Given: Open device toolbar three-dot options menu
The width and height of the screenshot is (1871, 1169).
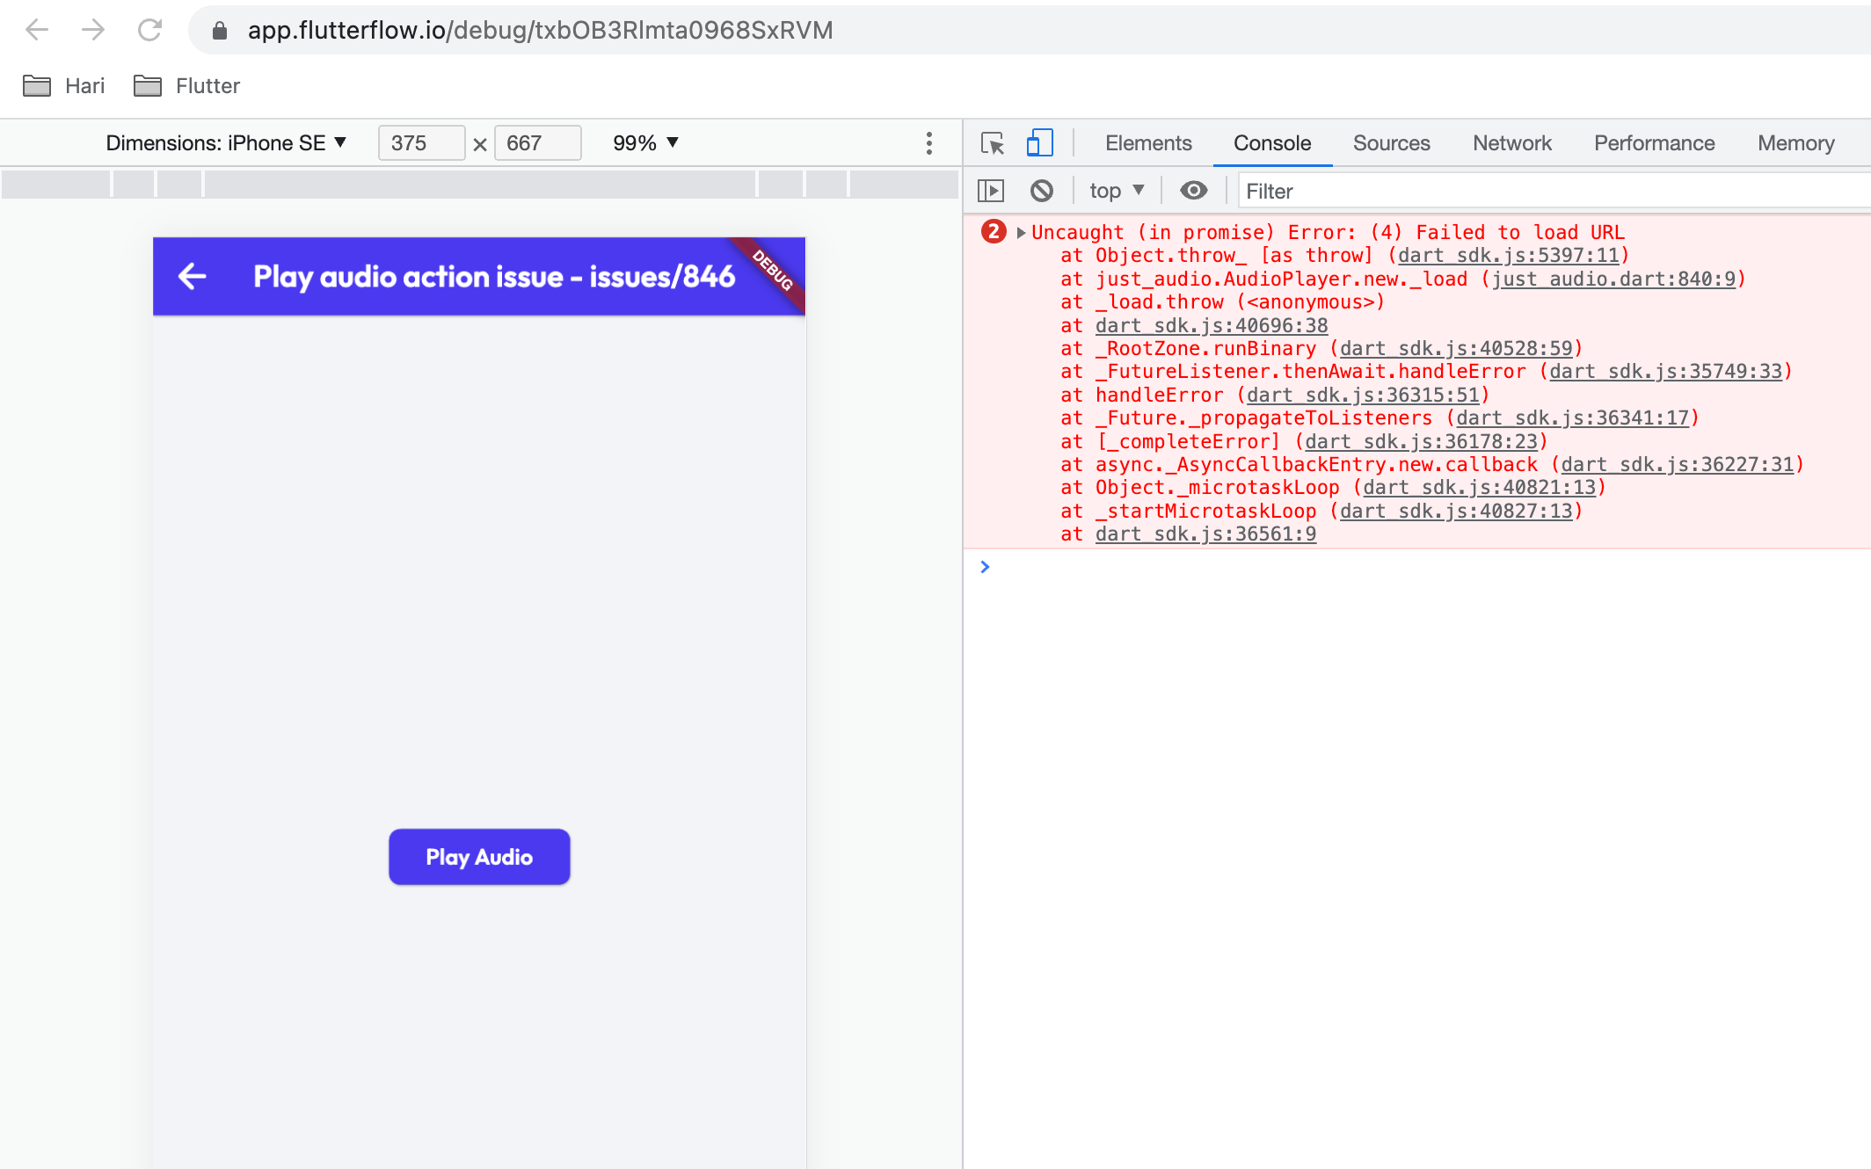Looking at the screenshot, I should click(x=928, y=143).
